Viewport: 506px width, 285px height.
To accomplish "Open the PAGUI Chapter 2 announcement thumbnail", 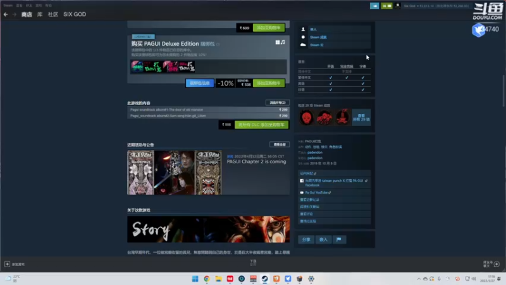I will [x=175, y=172].
